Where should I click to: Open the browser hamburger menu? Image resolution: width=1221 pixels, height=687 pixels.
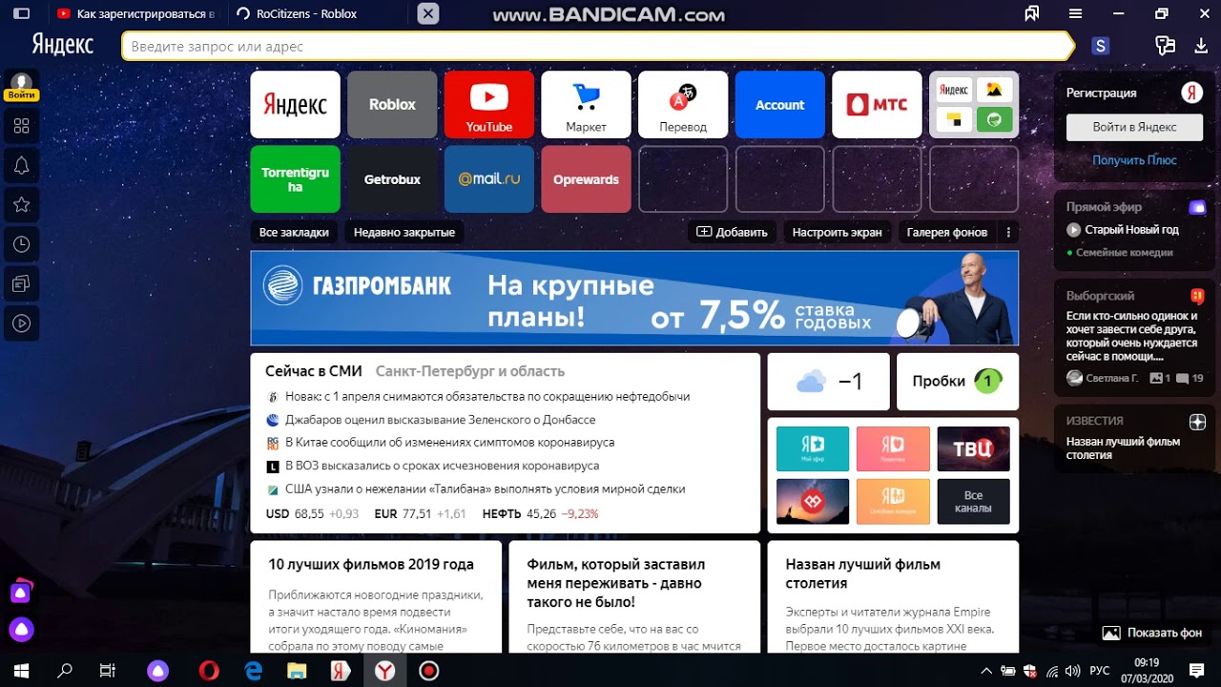1075,13
